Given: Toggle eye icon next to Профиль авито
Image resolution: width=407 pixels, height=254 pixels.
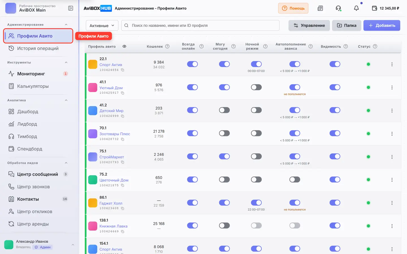Looking at the screenshot, I should pos(124,46).
